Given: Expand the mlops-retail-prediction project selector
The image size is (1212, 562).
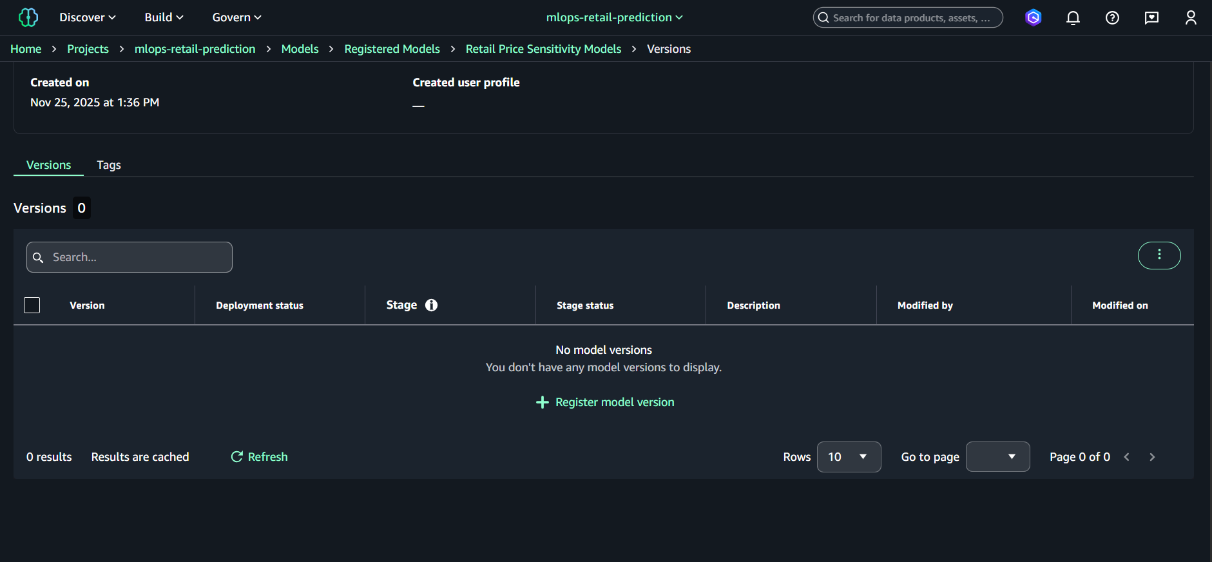Looking at the screenshot, I should 614,17.
